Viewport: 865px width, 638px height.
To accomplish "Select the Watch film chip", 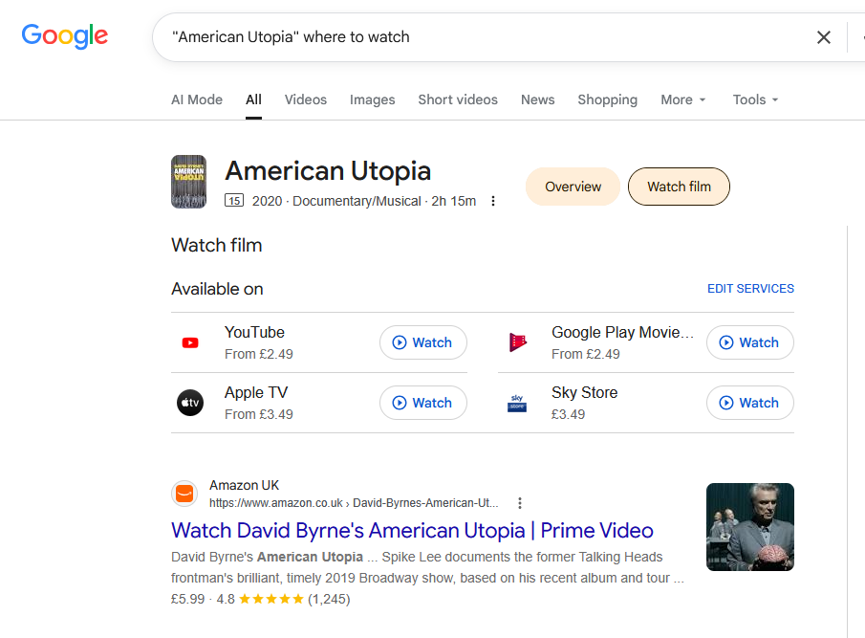I will point(679,187).
